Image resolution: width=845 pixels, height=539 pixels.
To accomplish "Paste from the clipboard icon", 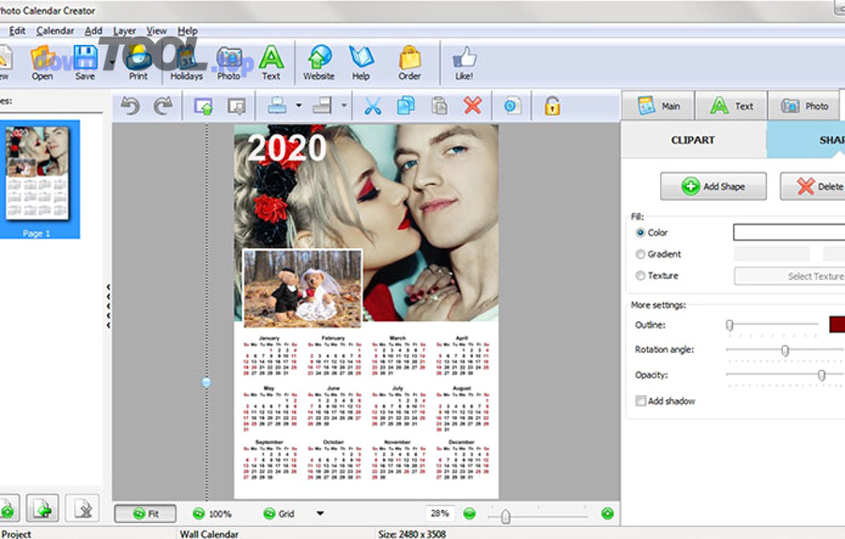I will click(x=439, y=106).
